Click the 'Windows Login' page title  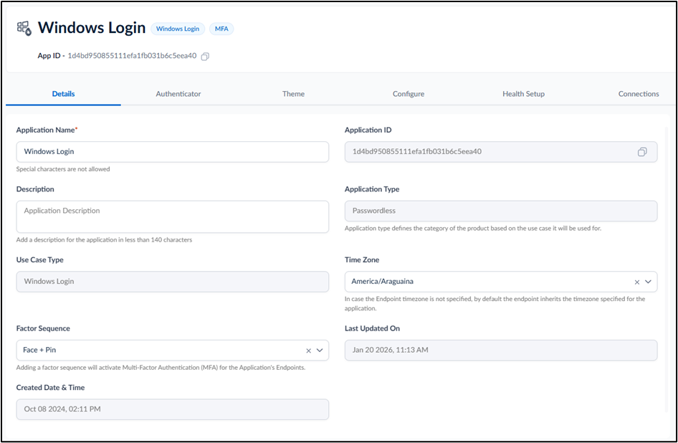click(92, 28)
